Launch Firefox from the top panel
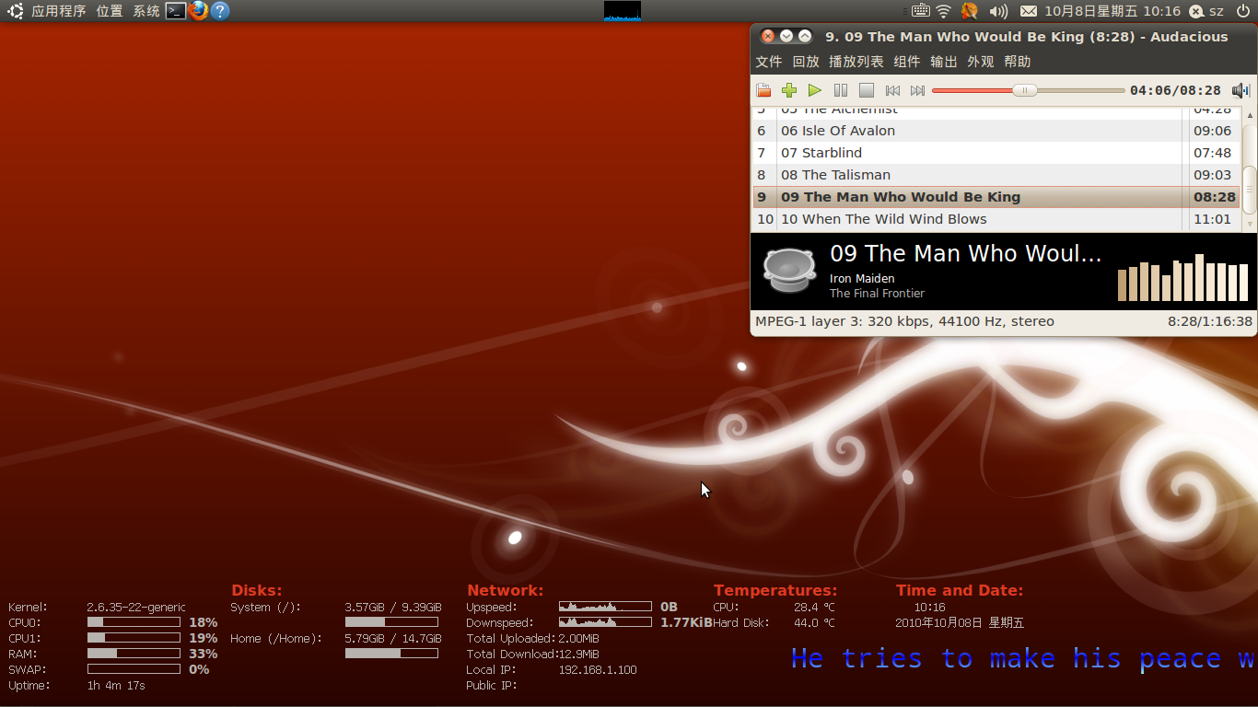 198,11
